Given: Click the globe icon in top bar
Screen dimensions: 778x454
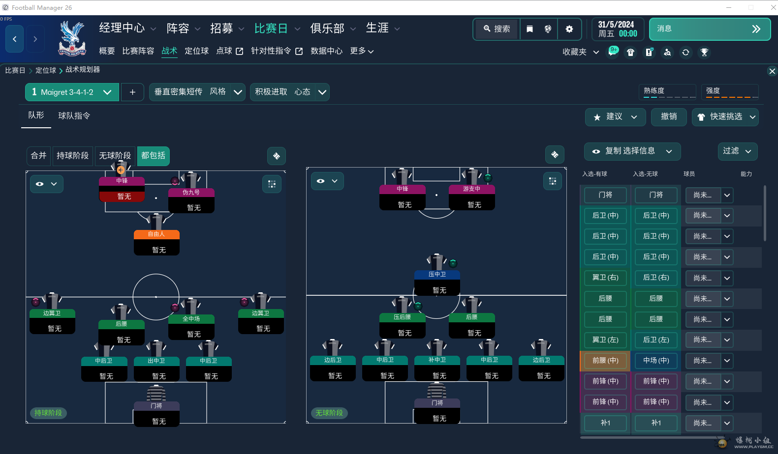Looking at the screenshot, I should 548,29.
